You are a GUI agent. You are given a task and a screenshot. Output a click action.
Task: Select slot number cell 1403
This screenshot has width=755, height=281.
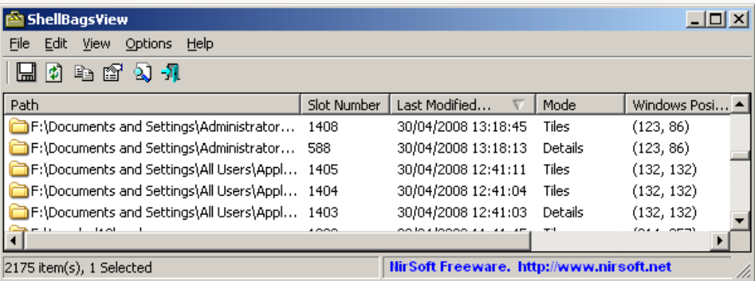tap(323, 213)
